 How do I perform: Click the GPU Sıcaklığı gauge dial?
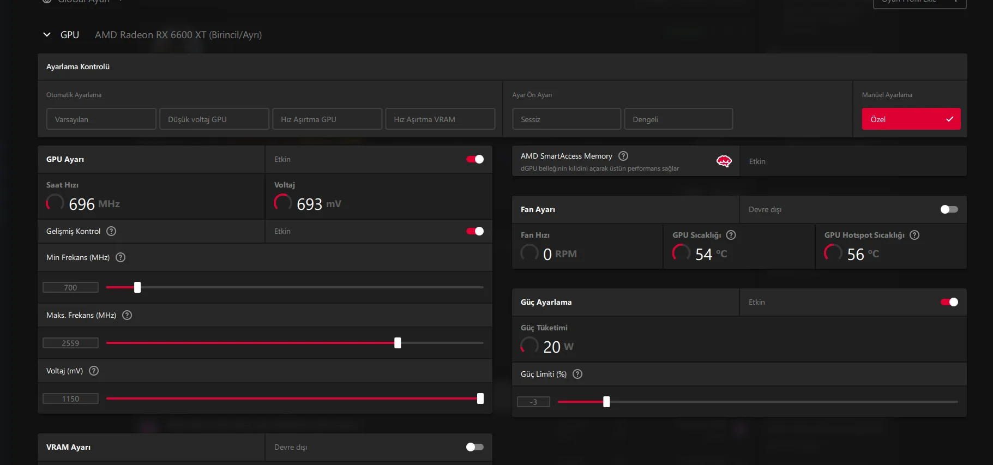coord(681,253)
